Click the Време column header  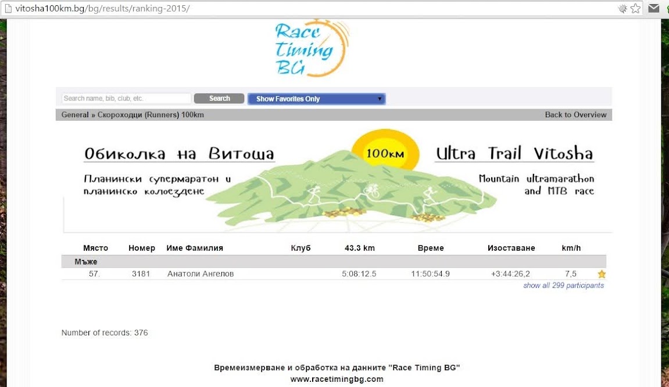pyautogui.click(x=431, y=248)
